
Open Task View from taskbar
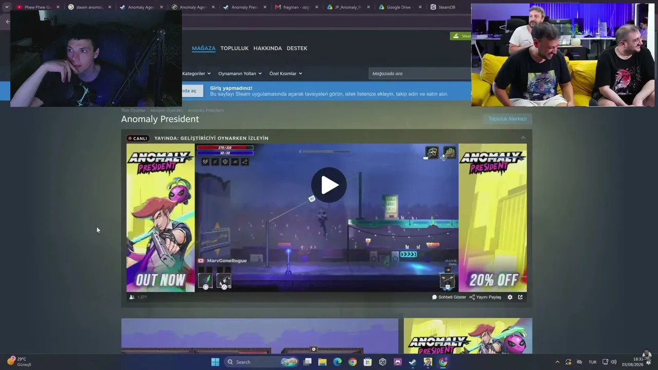[x=307, y=362]
